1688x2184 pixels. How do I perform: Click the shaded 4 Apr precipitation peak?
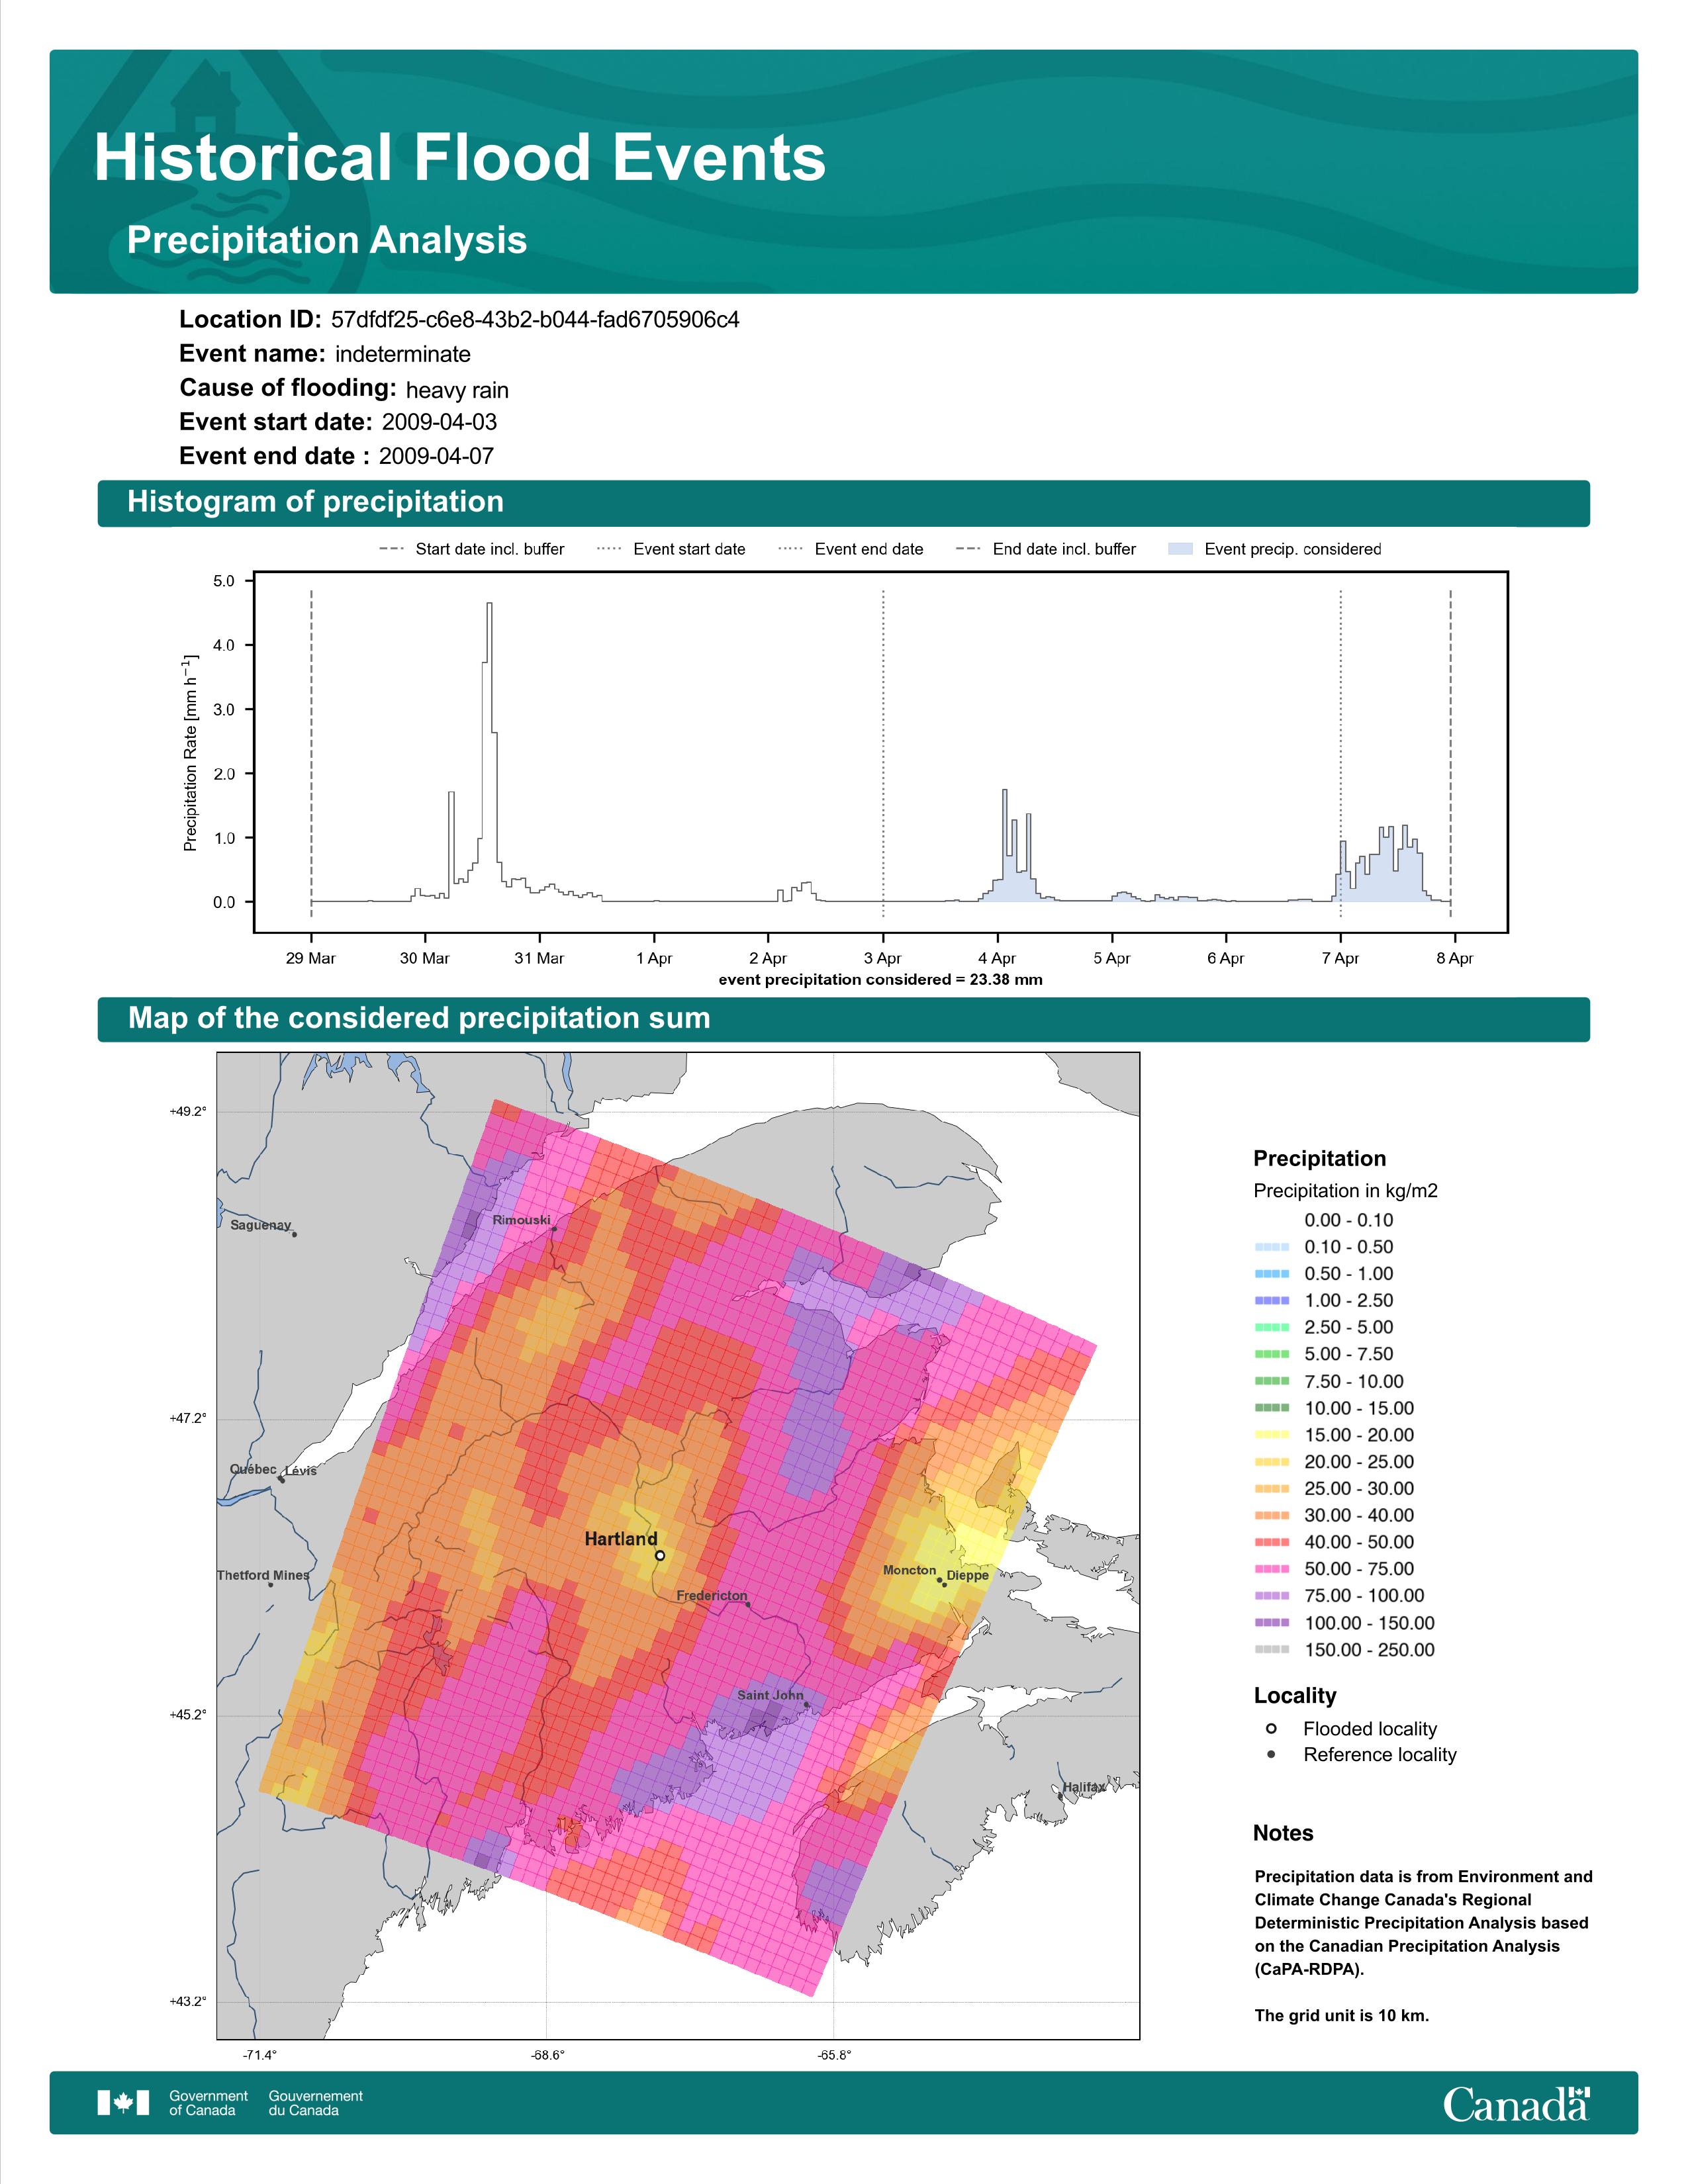click(x=1005, y=845)
